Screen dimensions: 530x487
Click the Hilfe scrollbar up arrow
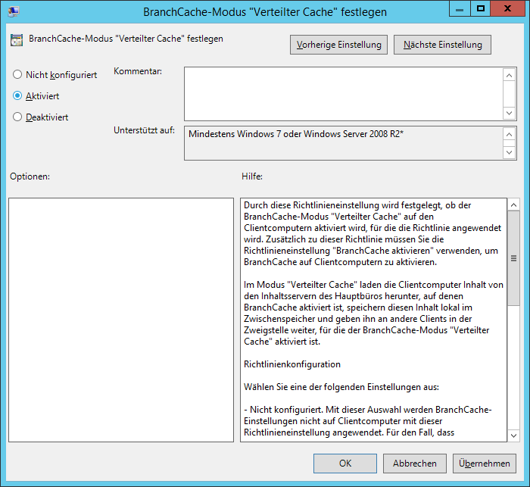point(514,205)
